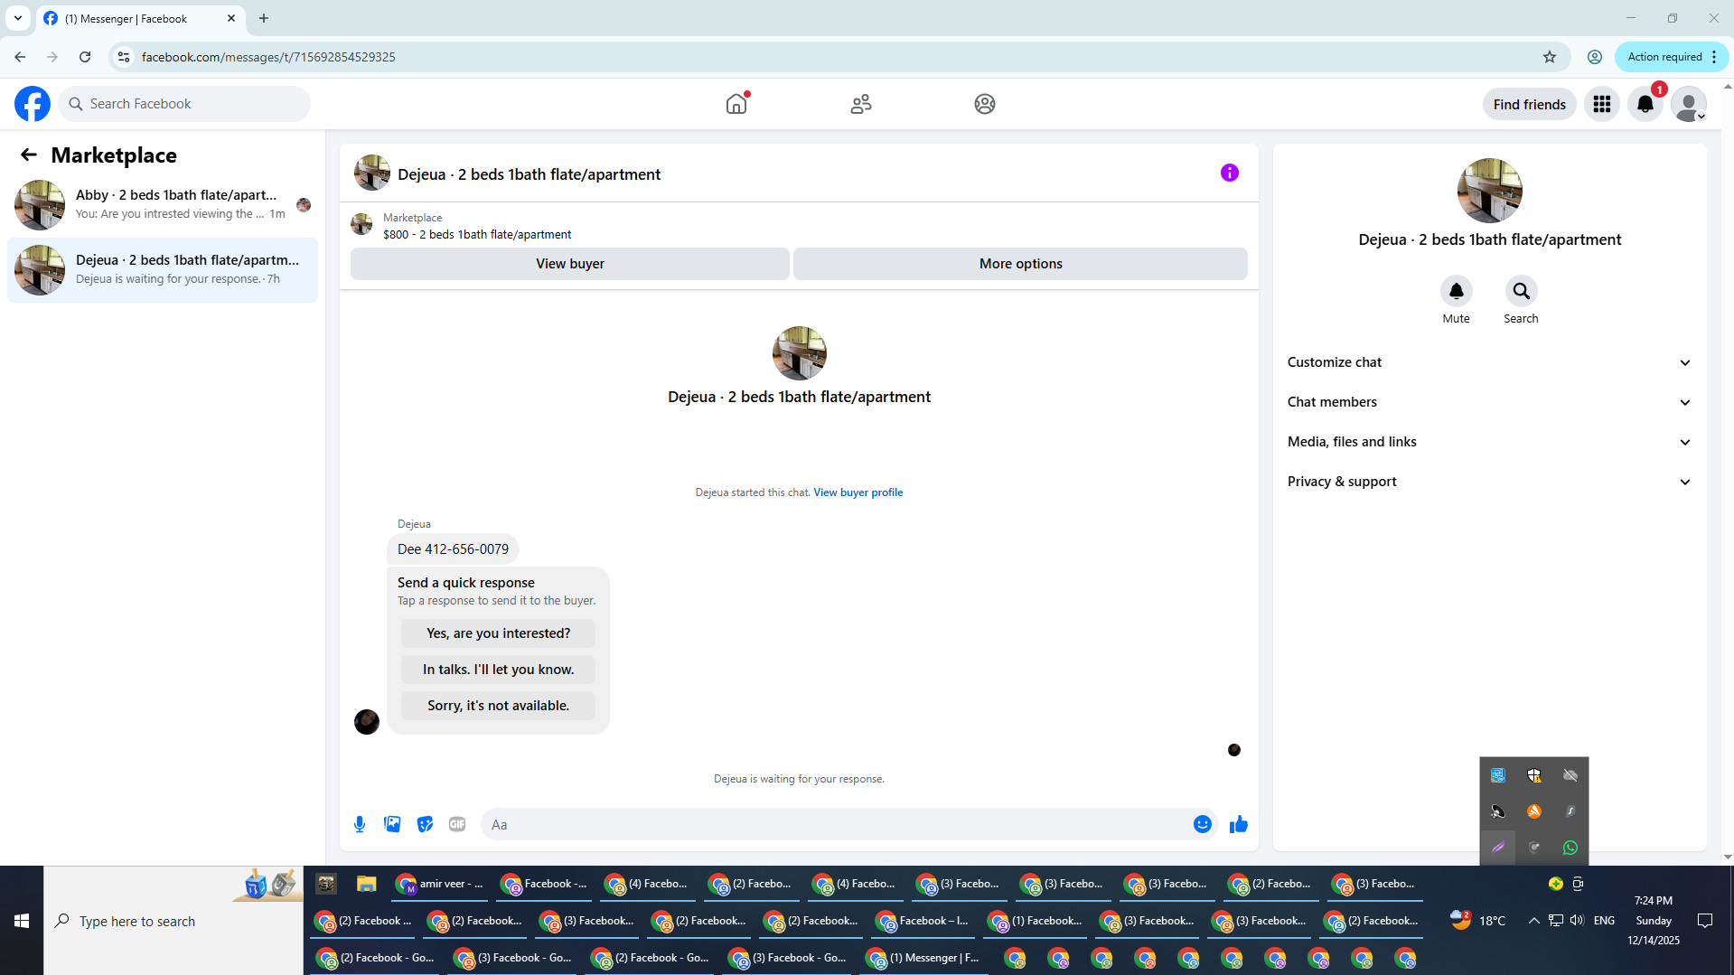The height and width of the screenshot is (975, 1734).
Task: Show hidden tray icons chevron
Action: pyautogui.click(x=1533, y=921)
